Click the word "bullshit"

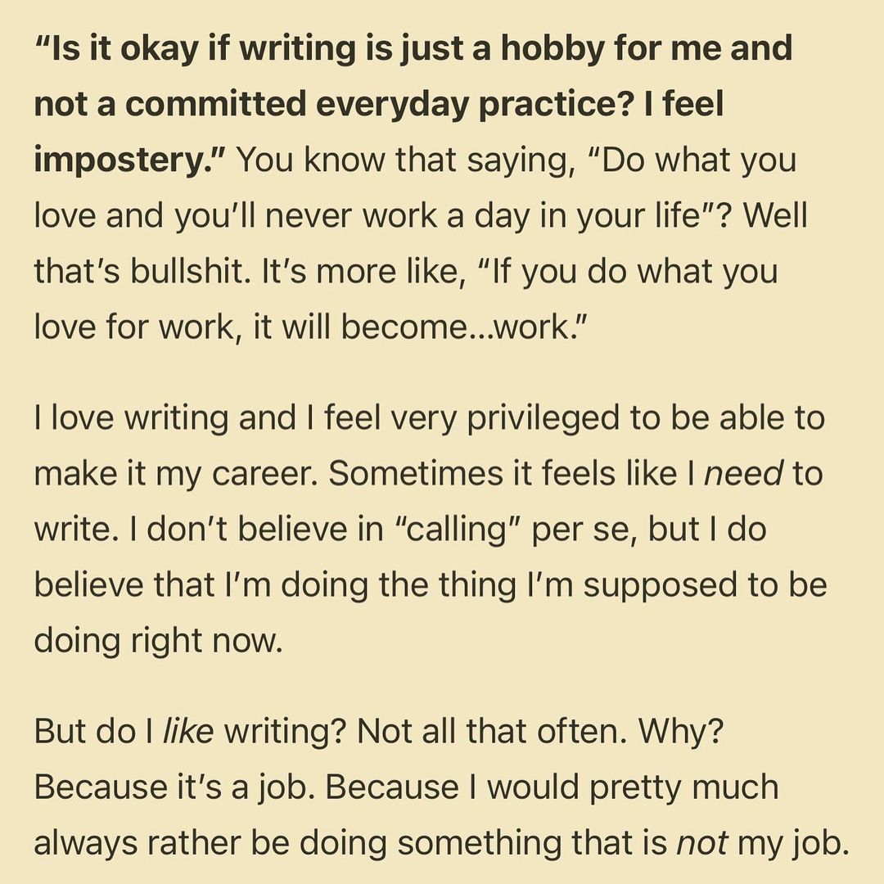tap(165, 272)
